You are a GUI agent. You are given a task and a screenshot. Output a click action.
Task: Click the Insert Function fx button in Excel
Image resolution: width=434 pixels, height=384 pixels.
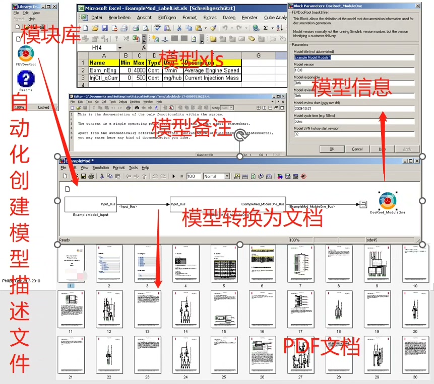(144, 48)
